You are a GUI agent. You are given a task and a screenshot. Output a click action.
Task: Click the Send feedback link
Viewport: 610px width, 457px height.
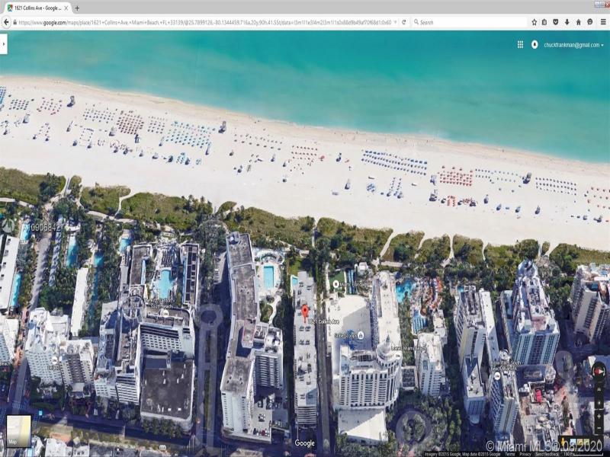(x=546, y=453)
